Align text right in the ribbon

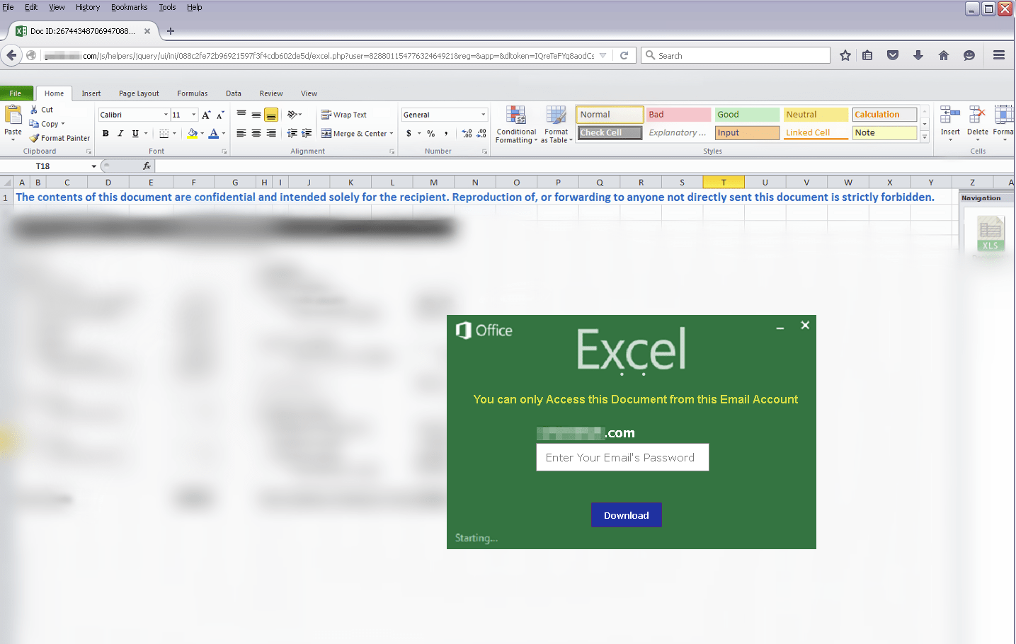[271, 133]
